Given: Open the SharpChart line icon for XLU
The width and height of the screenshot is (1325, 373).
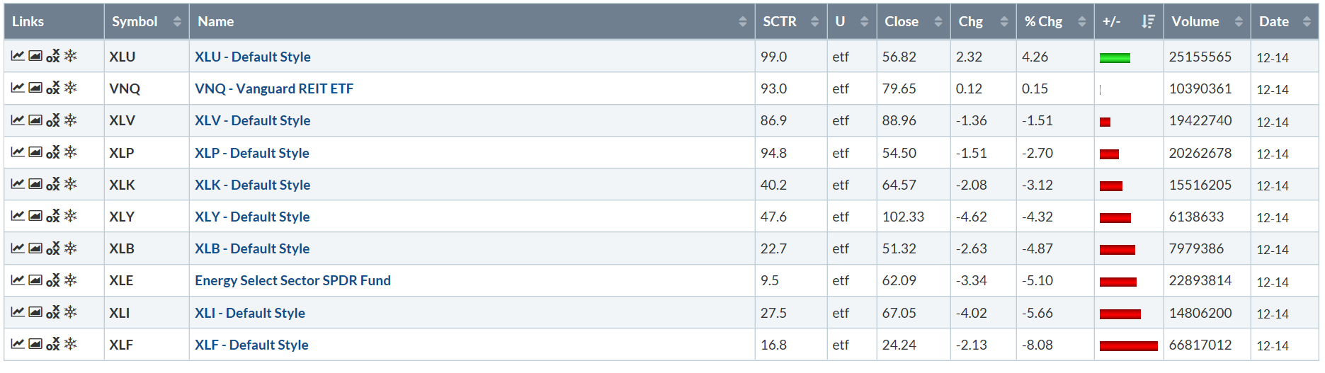Looking at the screenshot, I should [18, 56].
